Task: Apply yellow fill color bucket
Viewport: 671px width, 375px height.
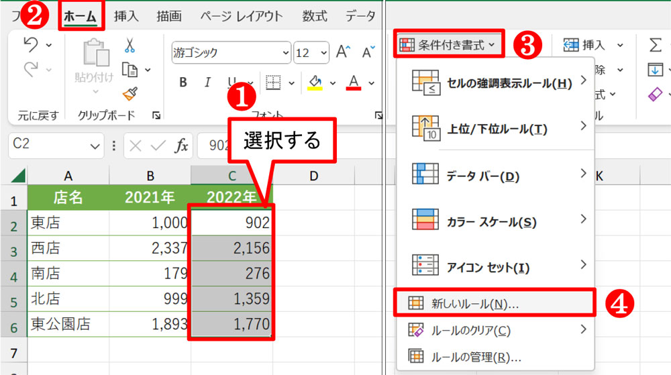Action: 315,83
